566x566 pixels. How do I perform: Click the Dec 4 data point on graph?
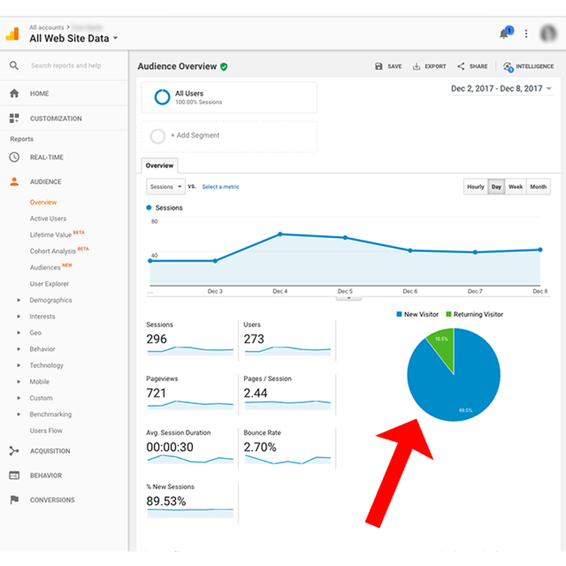click(x=280, y=234)
